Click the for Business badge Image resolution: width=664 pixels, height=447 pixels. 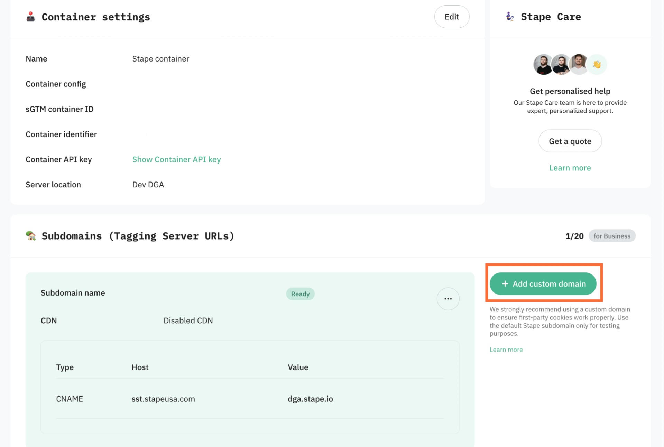point(612,236)
